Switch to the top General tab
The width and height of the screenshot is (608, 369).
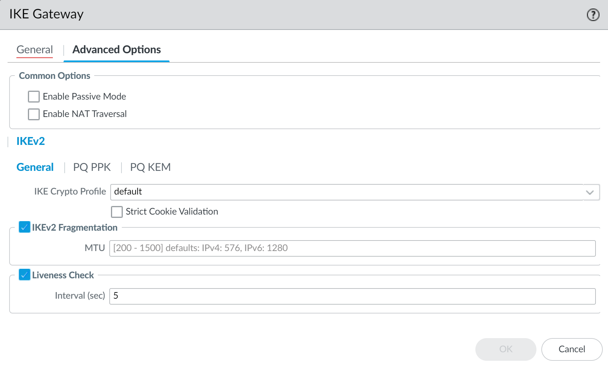point(34,50)
